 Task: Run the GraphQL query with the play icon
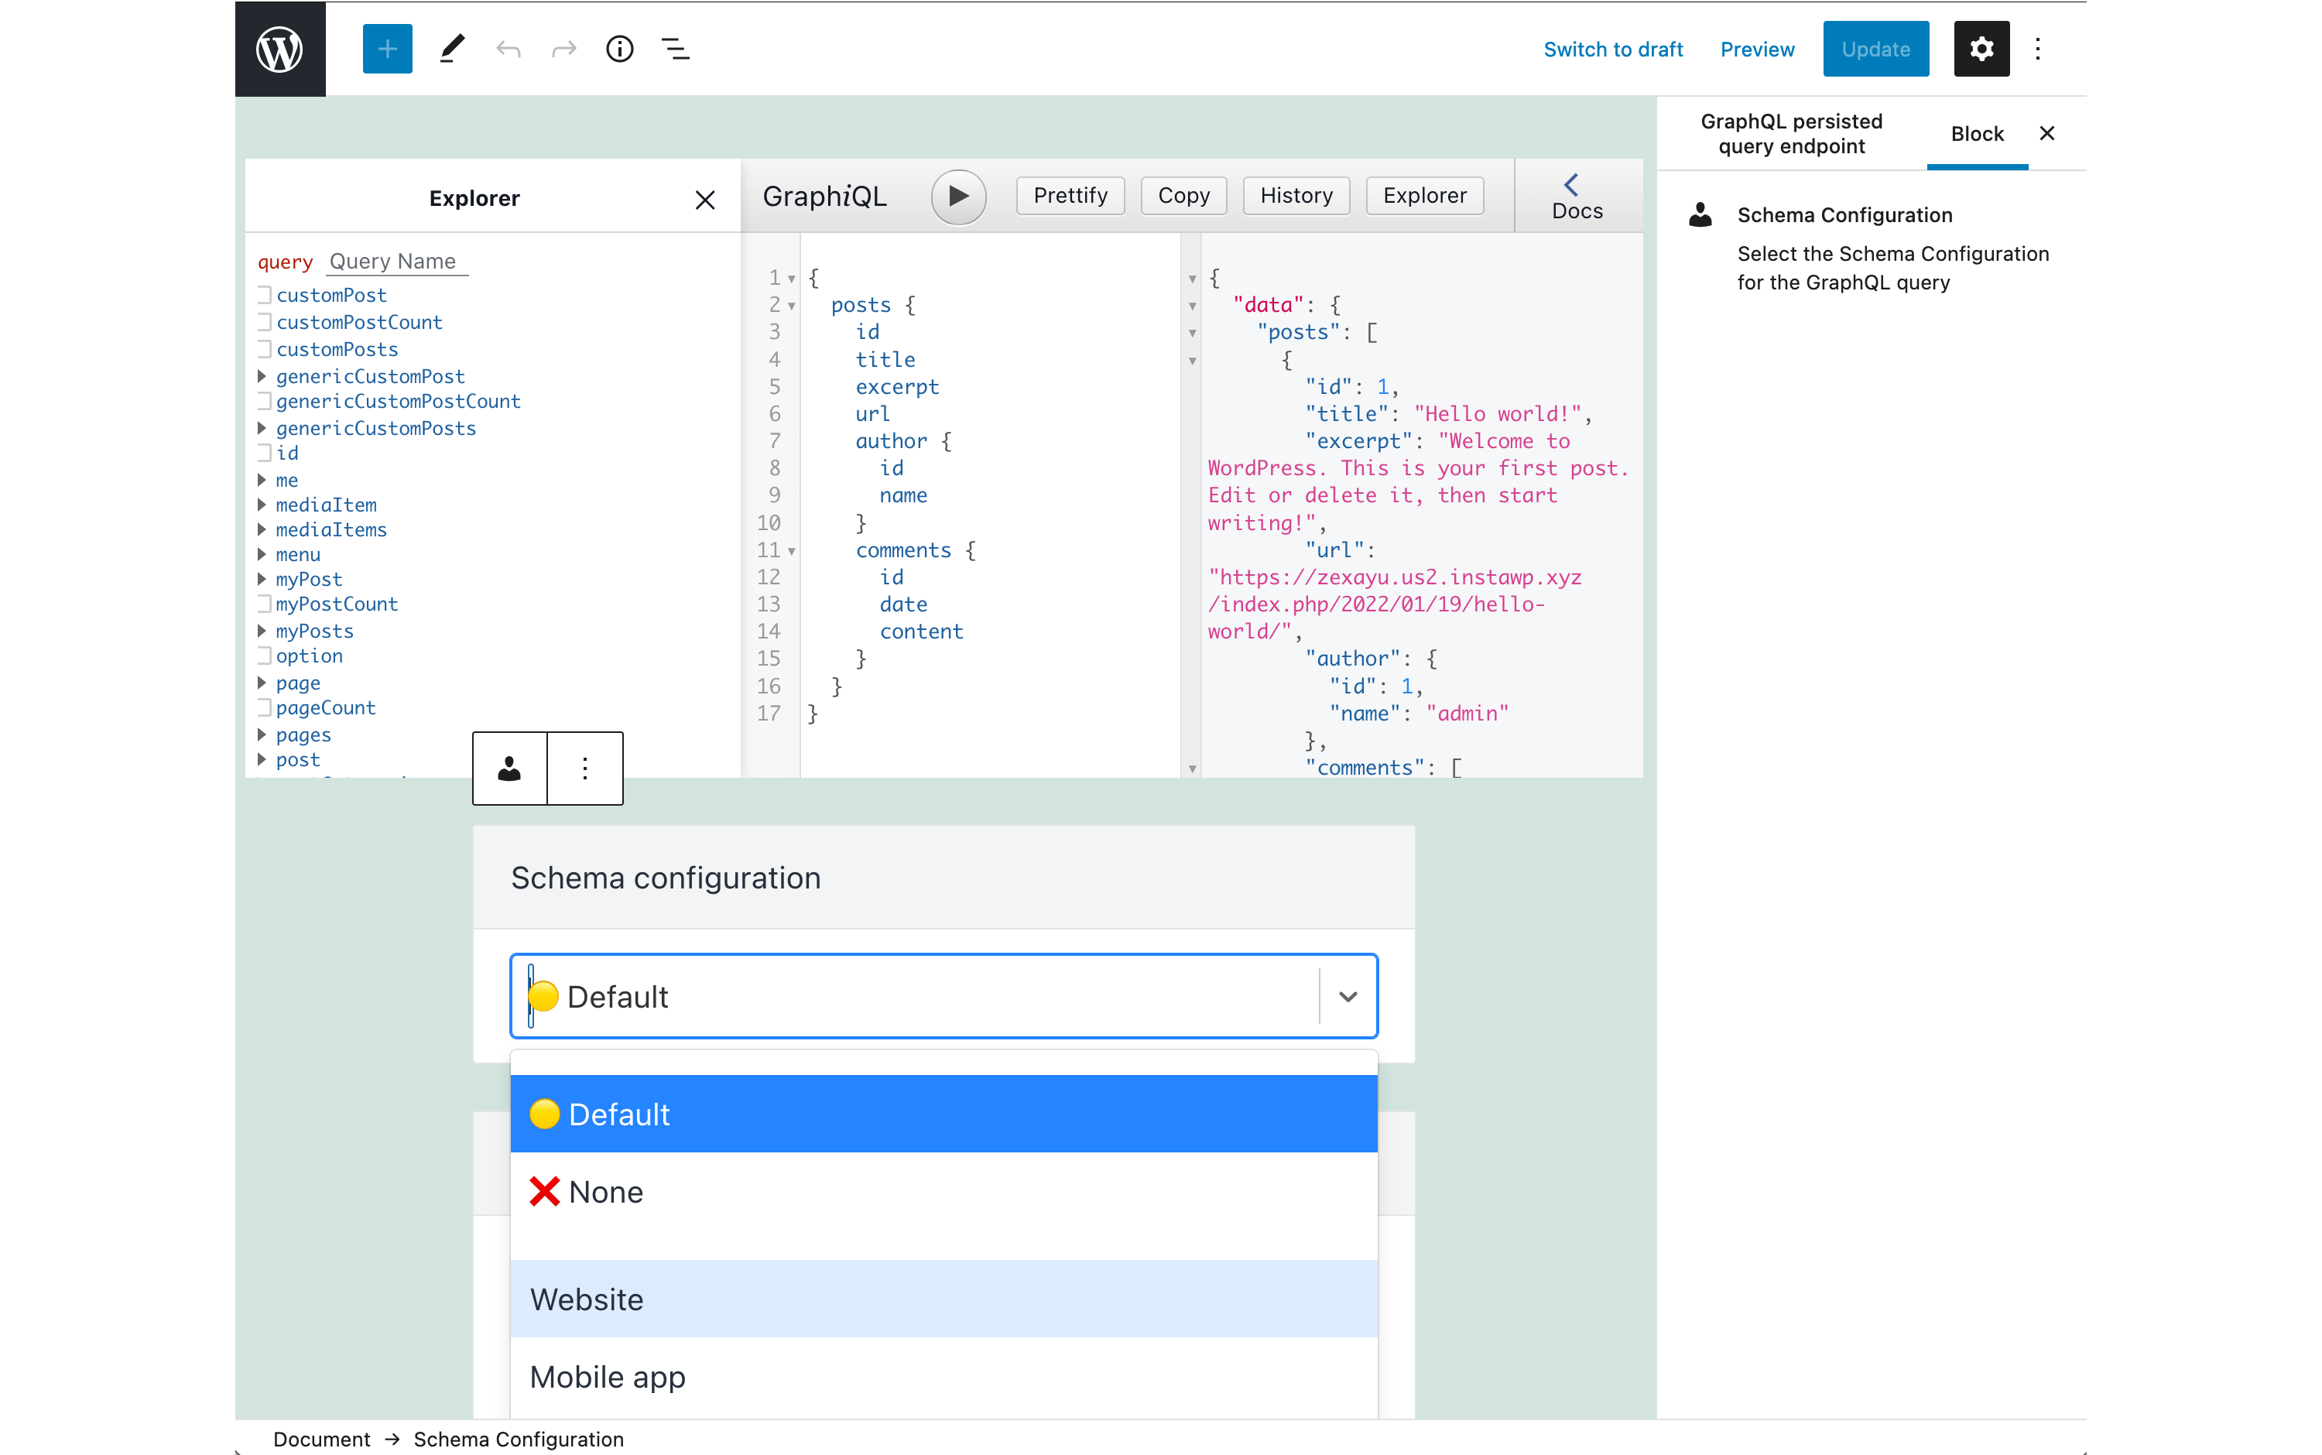coord(957,197)
